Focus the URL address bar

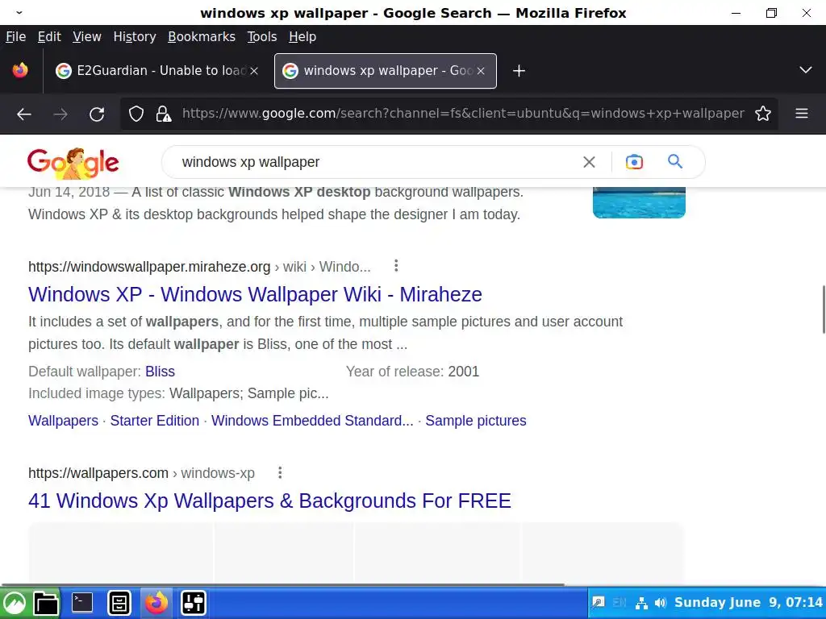(462, 114)
